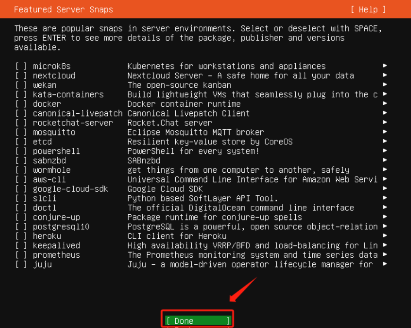Open canonical-livepatch details arrow

pos(385,113)
